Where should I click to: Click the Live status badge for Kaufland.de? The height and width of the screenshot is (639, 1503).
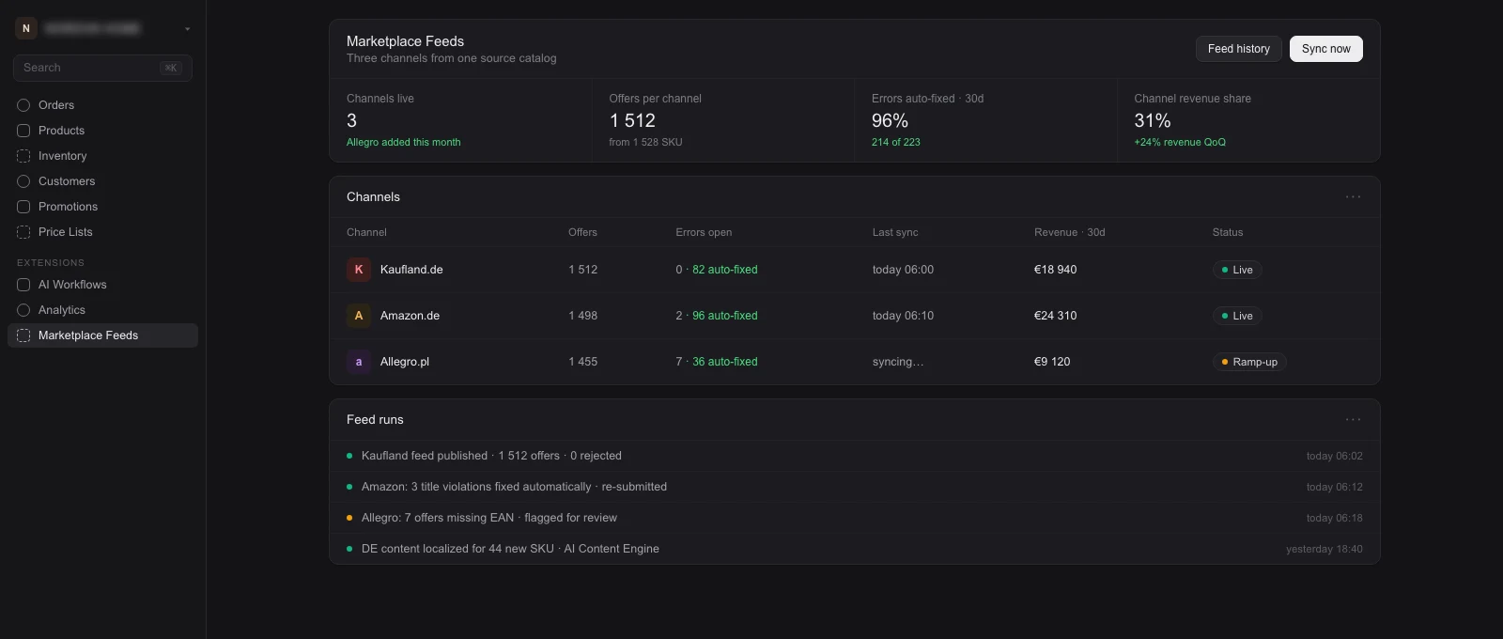click(x=1236, y=270)
